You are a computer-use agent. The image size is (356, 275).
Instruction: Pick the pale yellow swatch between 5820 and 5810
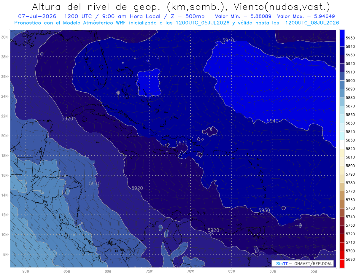click(342, 153)
